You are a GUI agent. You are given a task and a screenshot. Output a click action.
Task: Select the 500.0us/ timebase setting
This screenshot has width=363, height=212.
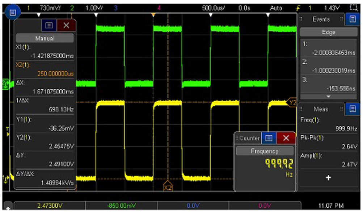point(213,8)
